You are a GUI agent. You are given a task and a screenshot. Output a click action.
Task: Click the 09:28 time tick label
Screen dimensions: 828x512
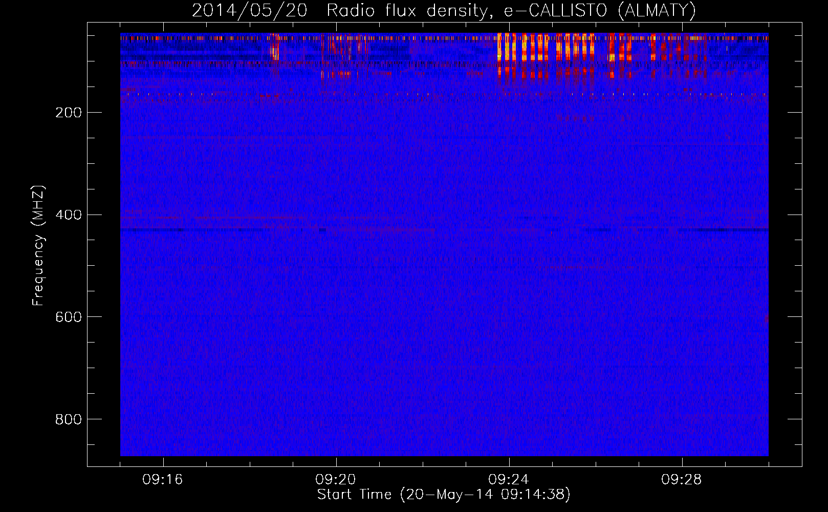pos(682,480)
